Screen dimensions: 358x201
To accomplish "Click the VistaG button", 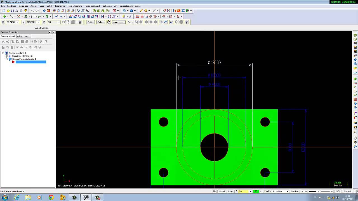I will tap(222, 192).
